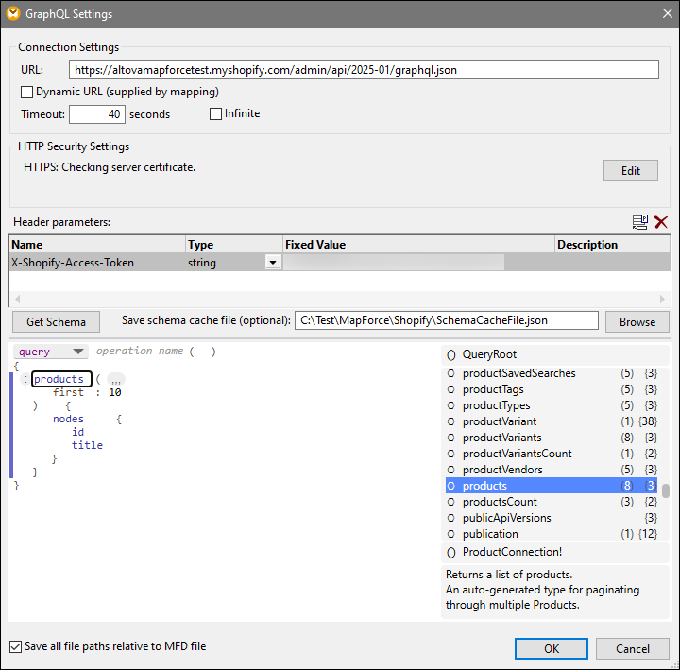Open the string Type dropdown for X-Shopify-Access-Token
This screenshot has width=680, height=670.
click(273, 263)
